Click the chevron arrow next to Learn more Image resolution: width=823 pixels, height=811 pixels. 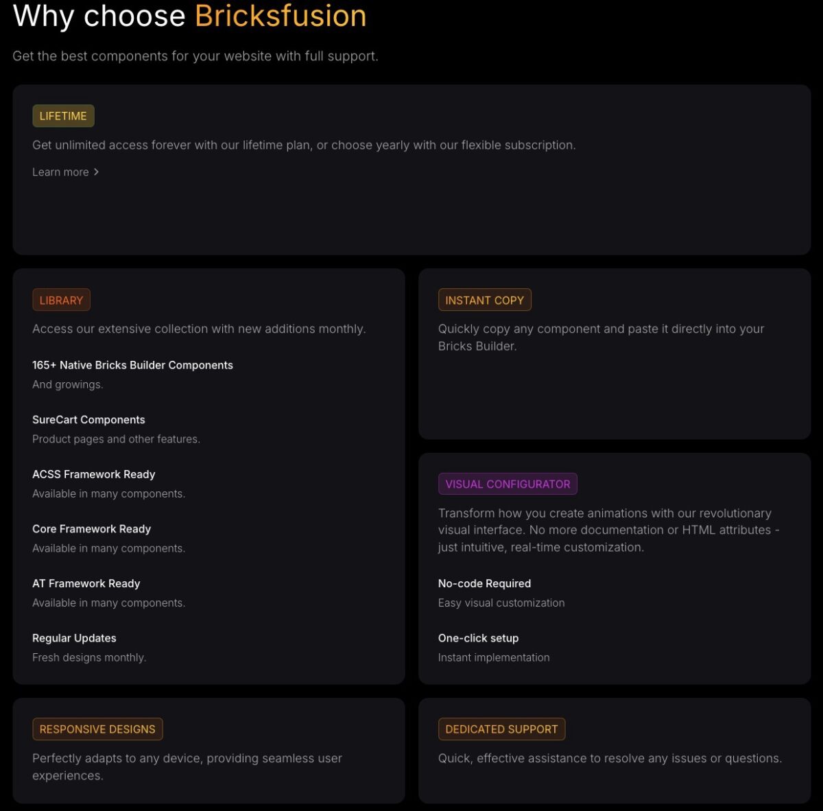coord(97,172)
